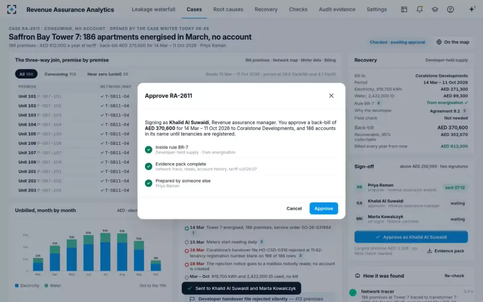Image resolution: width=483 pixels, height=302 pixels.
Task: Click the Revenue Assurance Analytics logo icon
Action: (x=12, y=9)
